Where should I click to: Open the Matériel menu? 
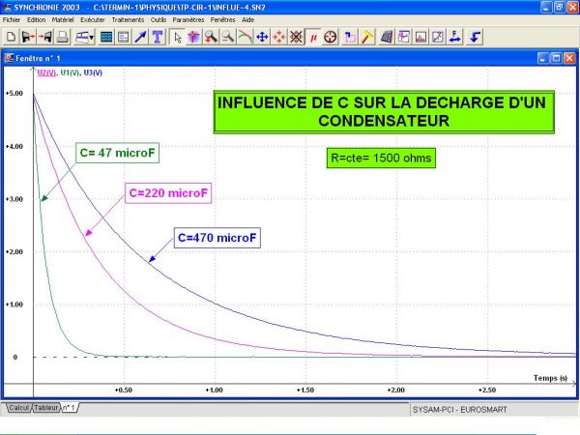tap(63, 19)
